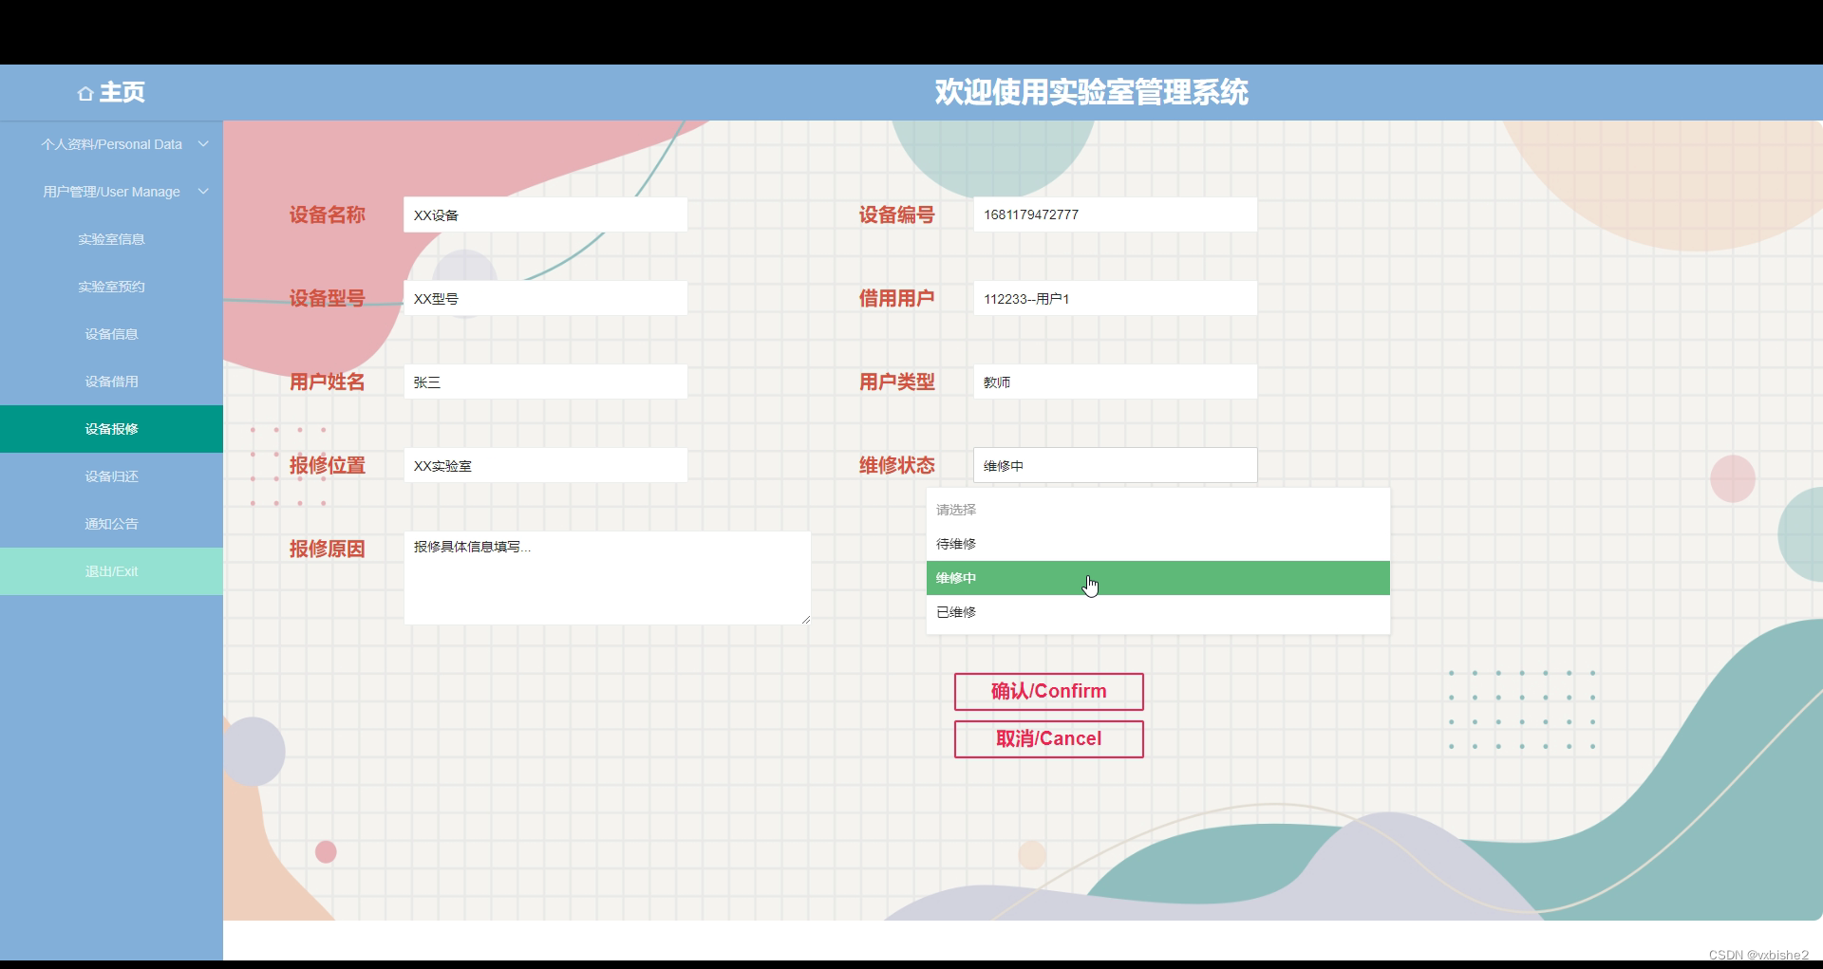Viewport: 1823px width, 969px height.
Task: Click the 用户类型 label
Action: pyautogui.click(x=897, y=382)
